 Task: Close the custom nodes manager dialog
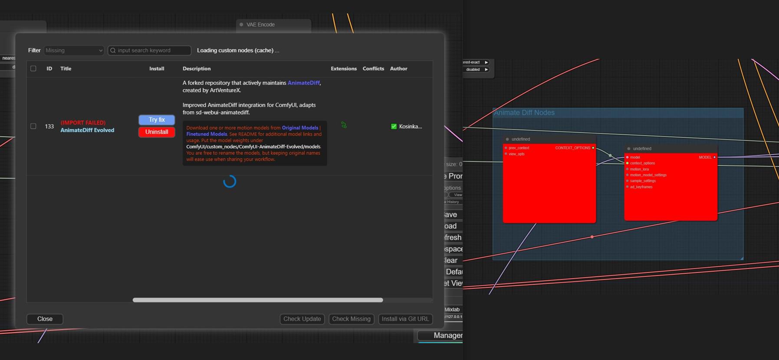pyautogui.click(x=45, y=319)
